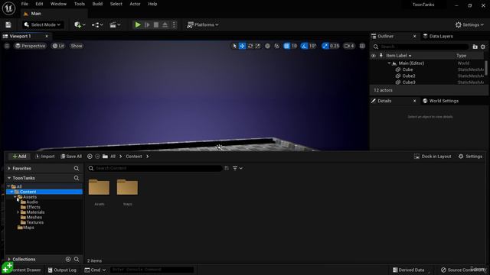The width and height of the screenshot is (490, 275).
Task: Open the Build menu
Action: [x=97, y=4]
